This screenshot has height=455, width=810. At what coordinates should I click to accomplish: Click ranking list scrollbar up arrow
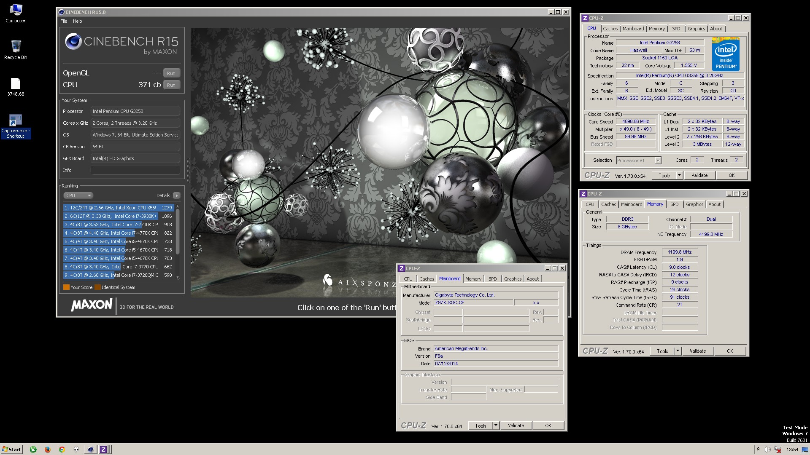click(178, 206)
